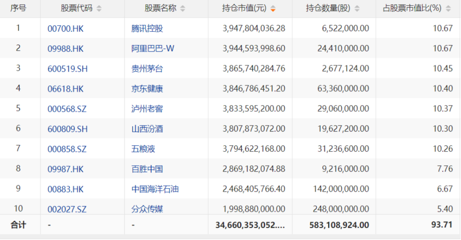This screenshot has height=240, width=461.
Task: Select share quantity 142,000,000.00
Action: click(341, 189)
